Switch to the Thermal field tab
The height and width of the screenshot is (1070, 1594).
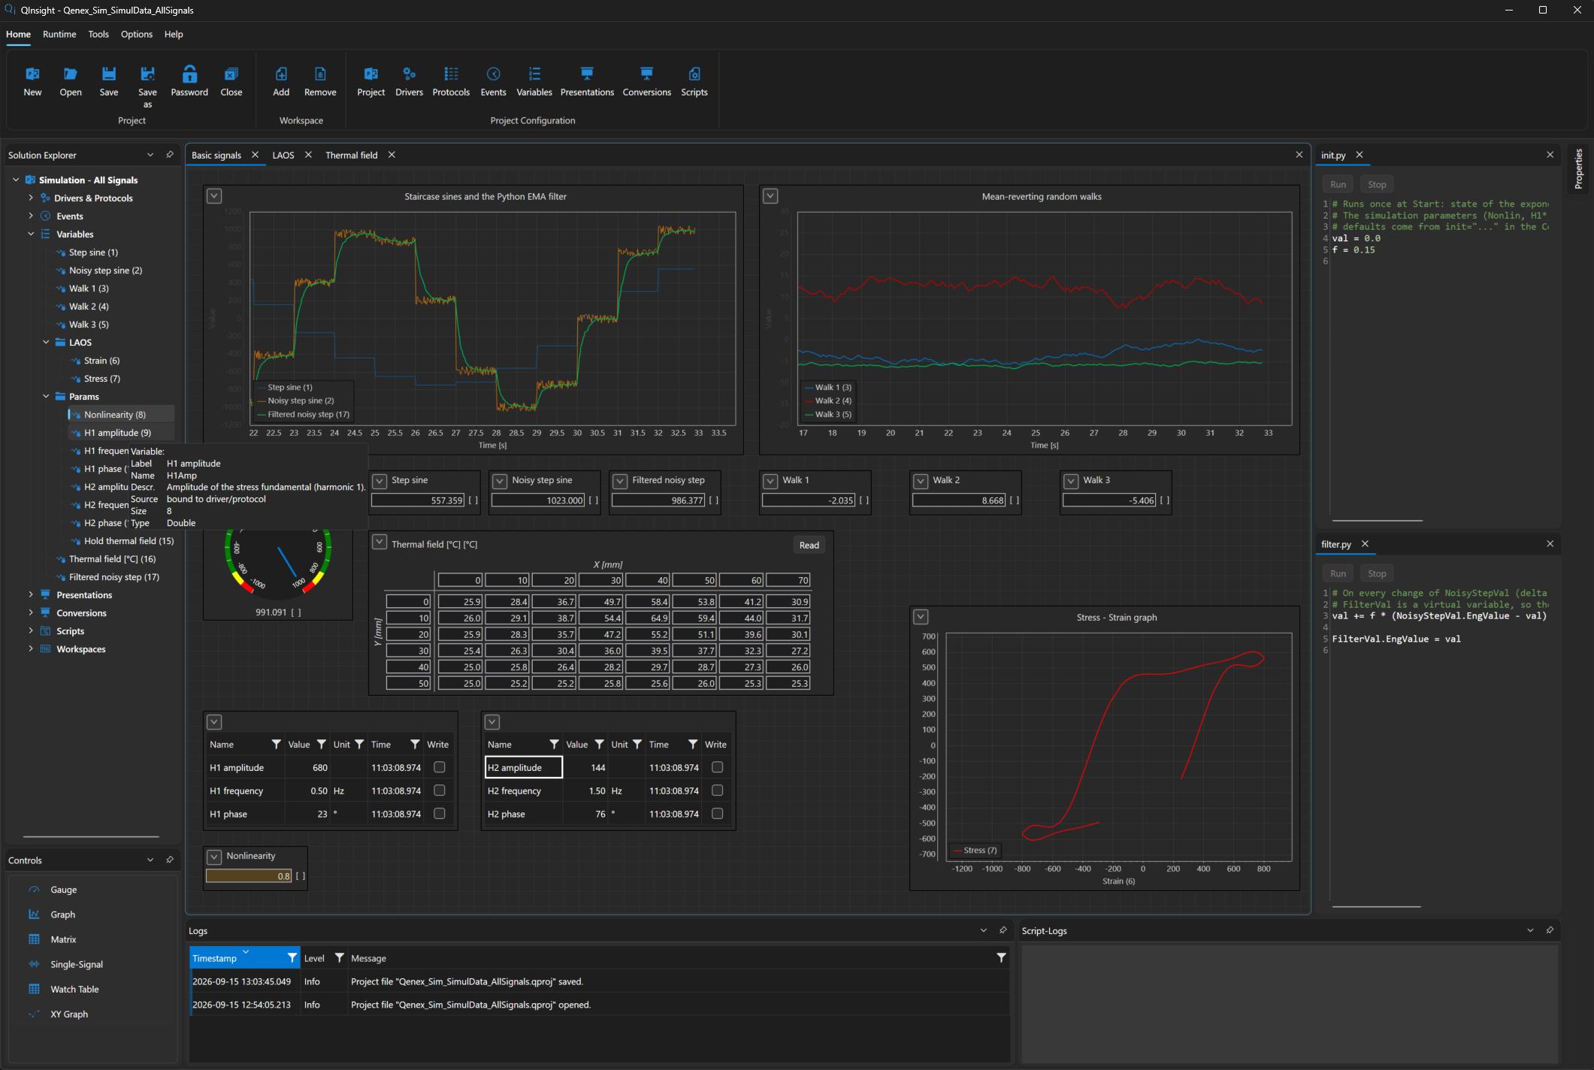pyautogui.click(x=352, y=156)
